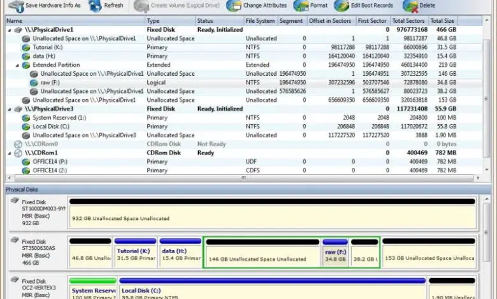Image resolution: width=497 pixels, height=299 pixels.
Task: Click the System Reserved (1:) volume icon
Action: (x=25, y=118)
